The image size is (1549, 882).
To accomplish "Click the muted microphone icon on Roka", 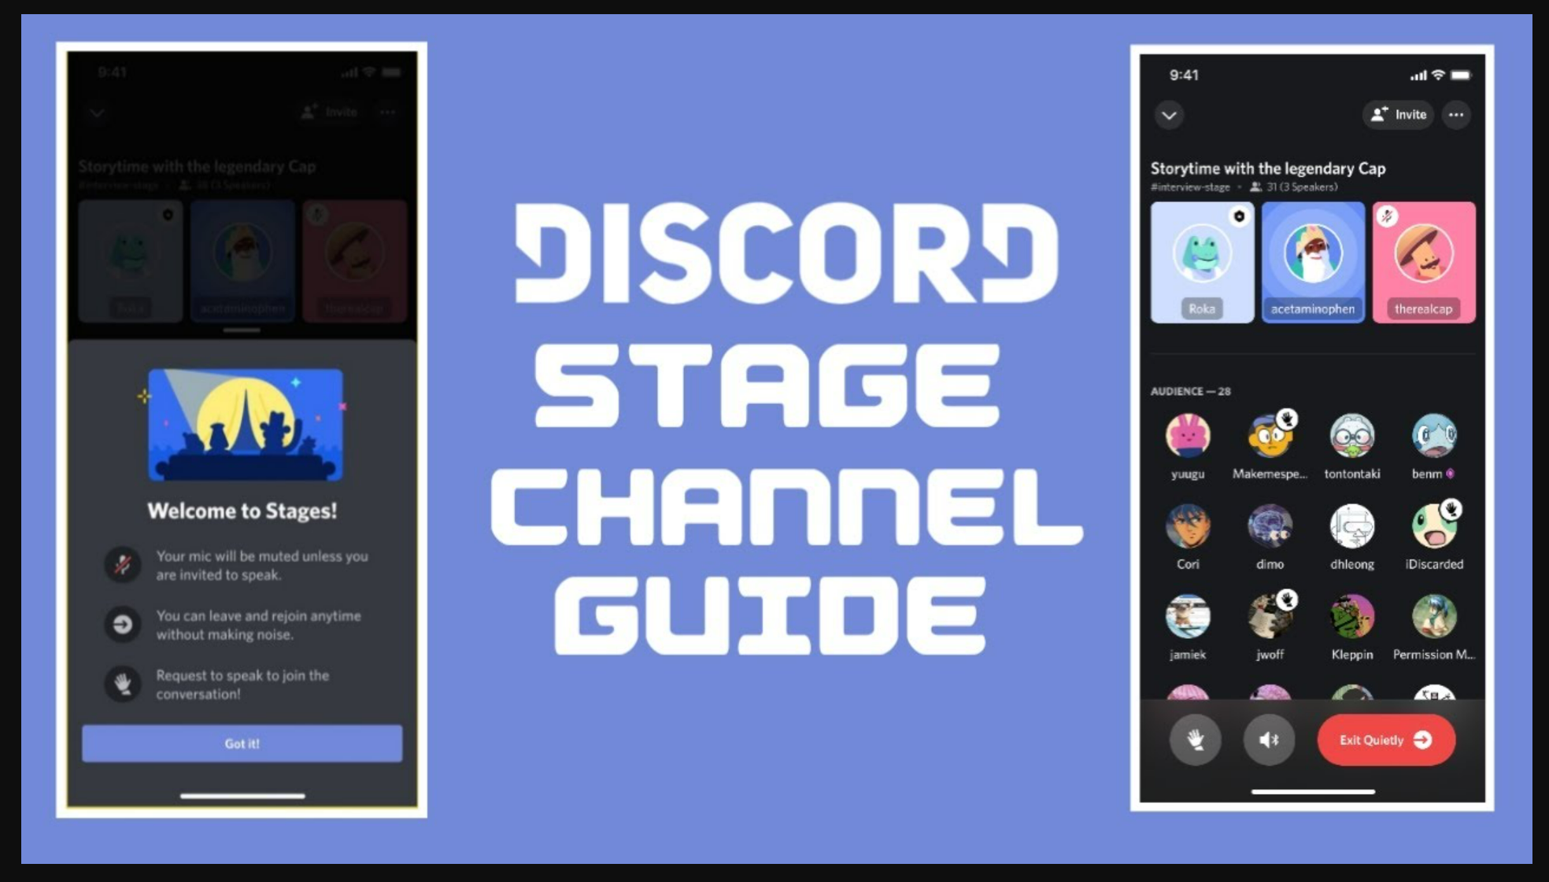I will [x=1237, y=216].
